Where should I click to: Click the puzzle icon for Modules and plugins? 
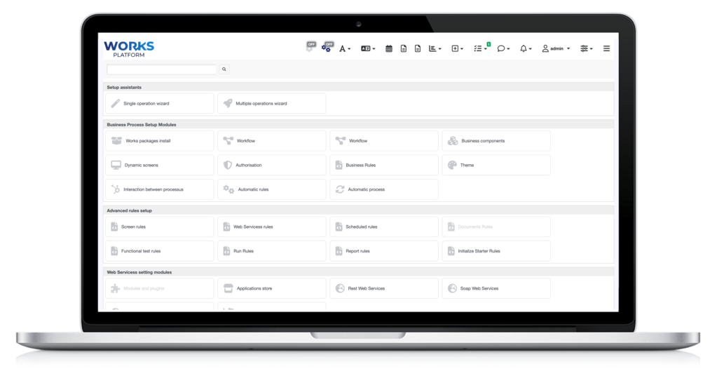click(x=115, y=288)
